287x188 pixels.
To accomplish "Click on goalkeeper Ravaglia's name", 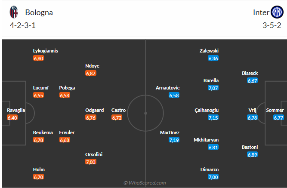I will [16, 110].
